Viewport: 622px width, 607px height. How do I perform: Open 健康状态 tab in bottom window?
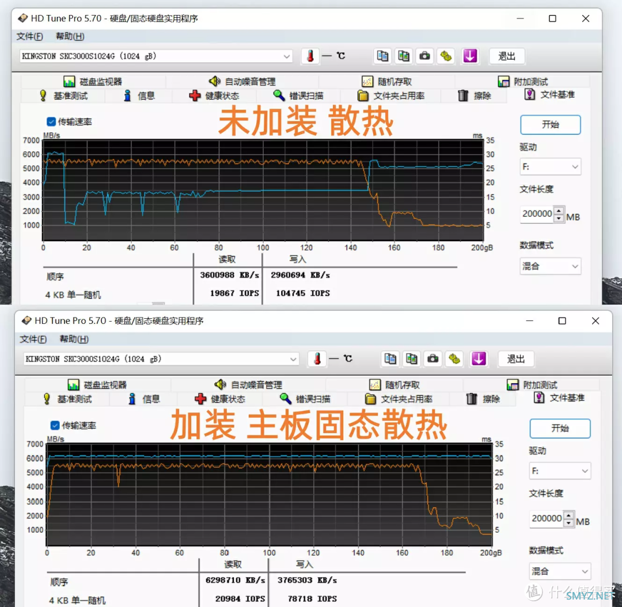coord(220,399)
